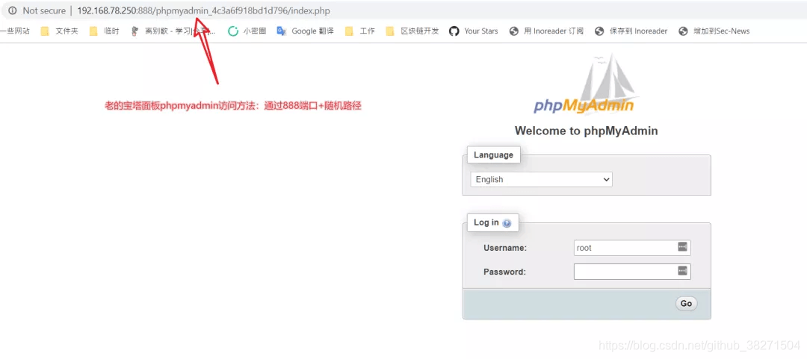The width and height of the screenshot is (807, 359).
Task: Click the Password input field
Action: click(632, 272)
